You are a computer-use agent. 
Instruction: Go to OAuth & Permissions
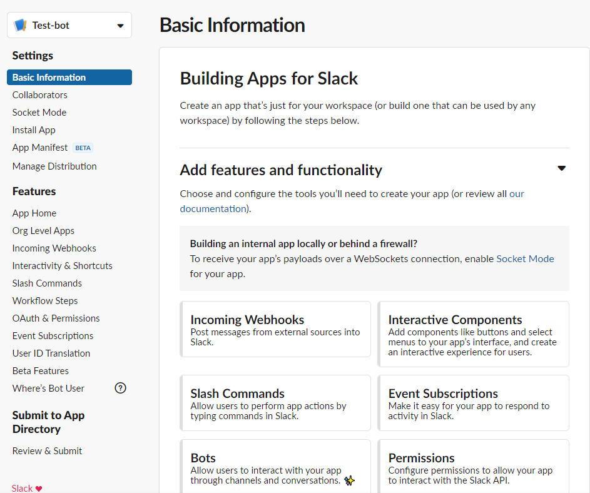pyautogui.click(x=56, y=318)
